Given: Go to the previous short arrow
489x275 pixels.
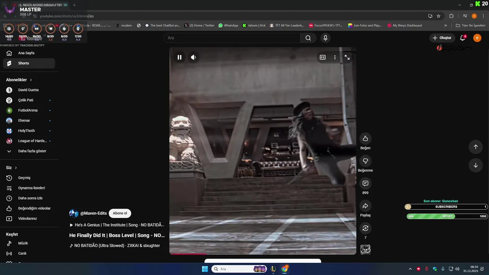Looking at the screenshot, I should 476,147.
